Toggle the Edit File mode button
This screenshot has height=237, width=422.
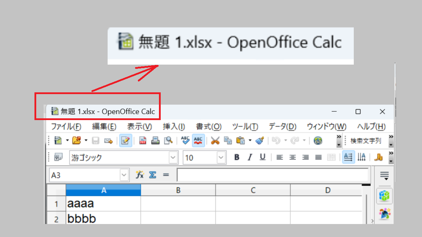pos(126,140)
